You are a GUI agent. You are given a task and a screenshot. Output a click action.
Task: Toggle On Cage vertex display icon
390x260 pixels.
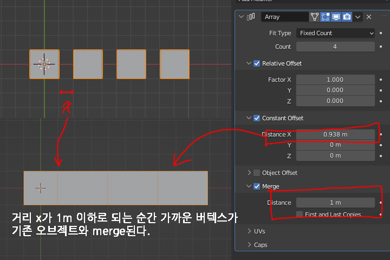[314, 17]
